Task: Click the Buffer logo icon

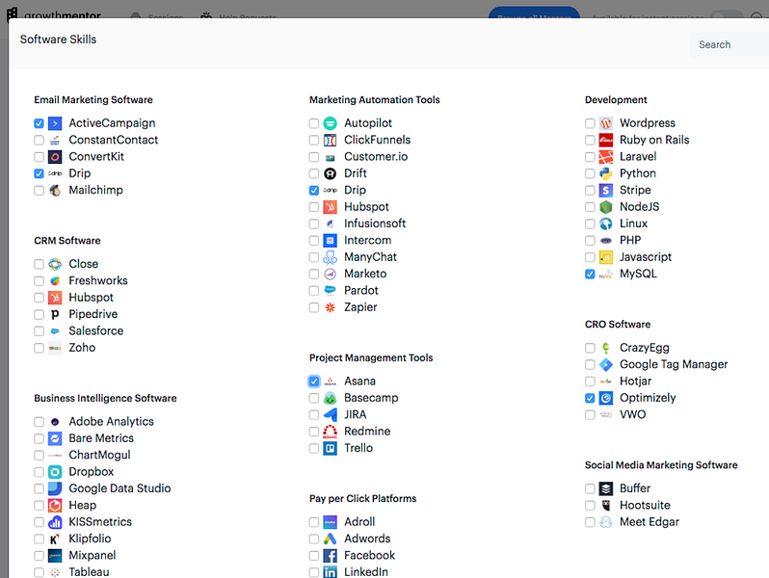Action: coord(606,488)
